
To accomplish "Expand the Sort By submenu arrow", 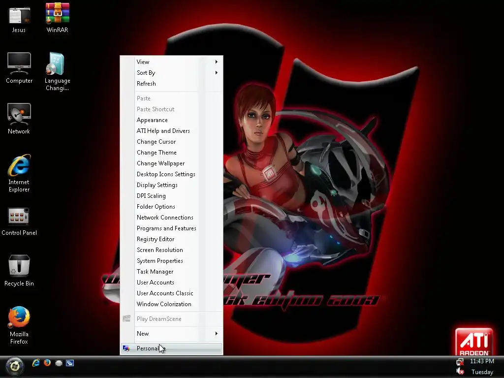I will pyautogui.click(x=217, y=73).
